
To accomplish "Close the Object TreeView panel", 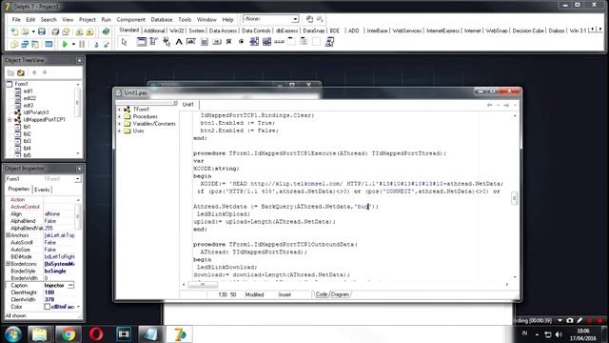I will coord(79,60).
